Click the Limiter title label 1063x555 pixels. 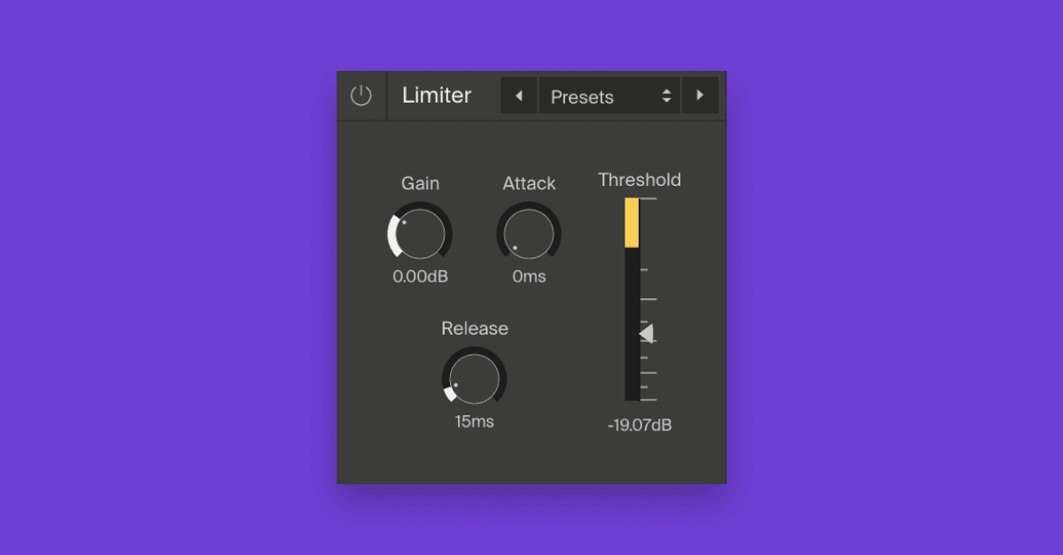pos(438,96)
